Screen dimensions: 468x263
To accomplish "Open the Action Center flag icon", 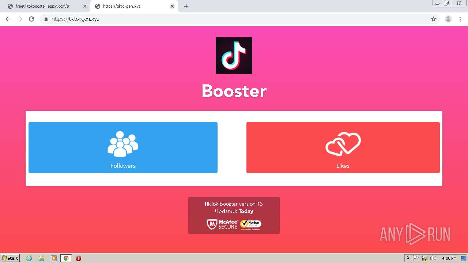I will [416, 258].
